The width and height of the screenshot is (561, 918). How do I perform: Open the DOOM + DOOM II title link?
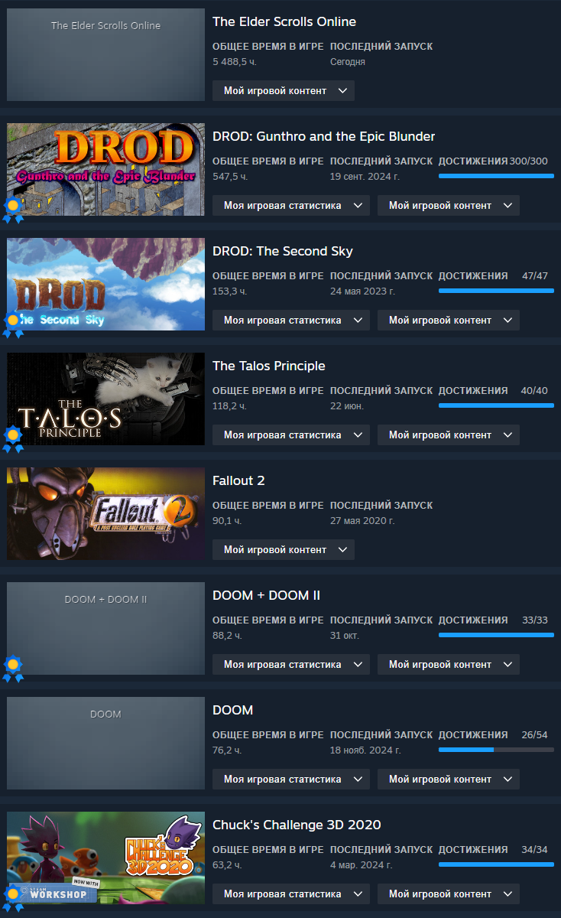[x=266, y=595]
